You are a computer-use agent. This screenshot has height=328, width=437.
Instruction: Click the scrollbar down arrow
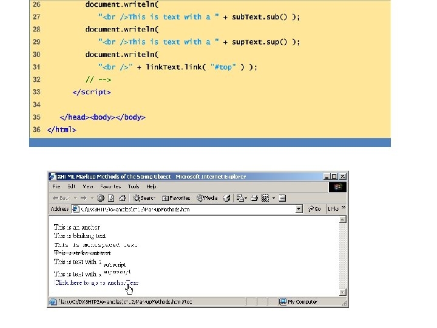[343, 292]
